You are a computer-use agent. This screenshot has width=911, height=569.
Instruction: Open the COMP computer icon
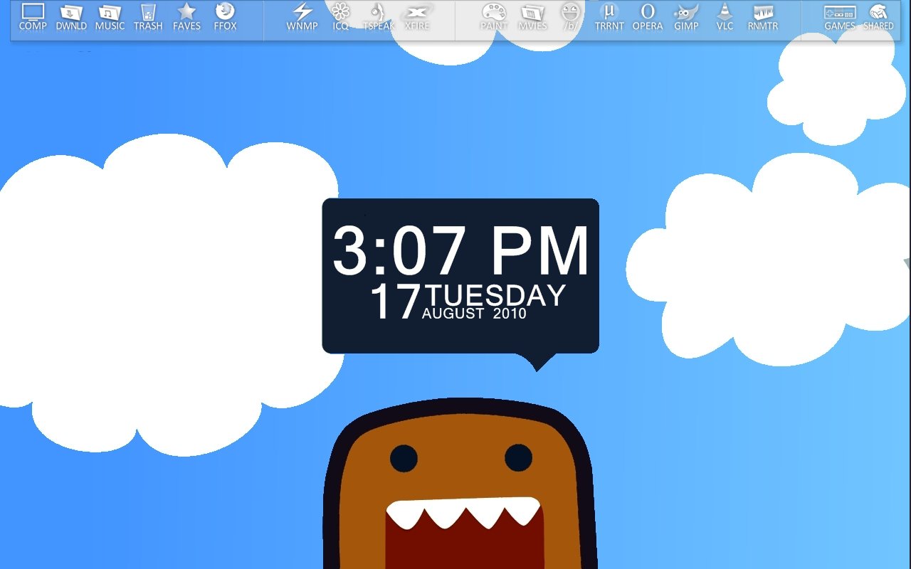[33, 17]
